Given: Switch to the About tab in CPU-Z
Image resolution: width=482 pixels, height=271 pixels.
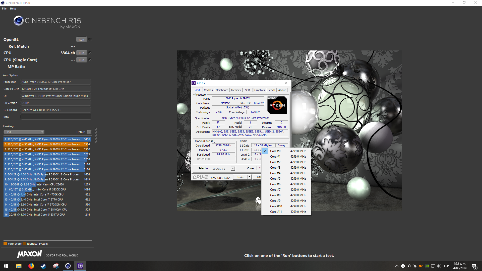Looking at the screenshot, I should [282, 90].
